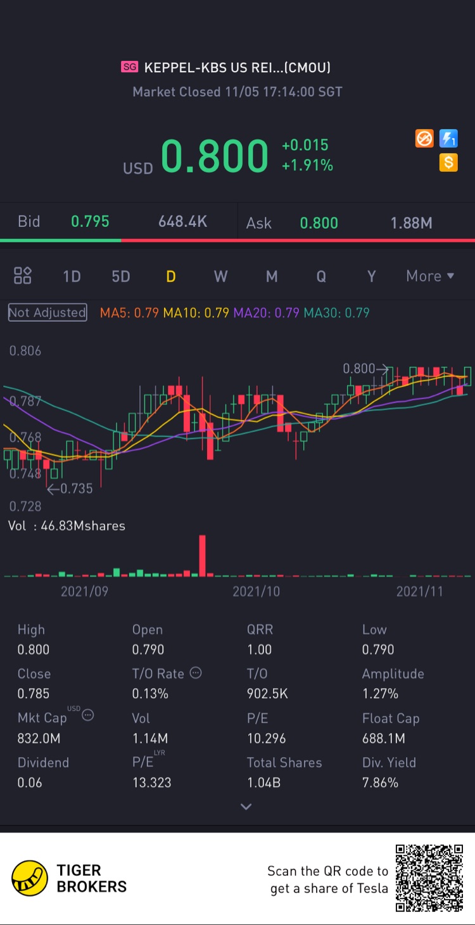The height and width of the screenshot is (925, 475).
Task: Open the chart layout grid icon
Action: (23, 276)
